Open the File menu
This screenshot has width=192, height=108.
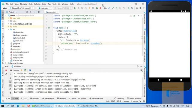tap(7, 4)
